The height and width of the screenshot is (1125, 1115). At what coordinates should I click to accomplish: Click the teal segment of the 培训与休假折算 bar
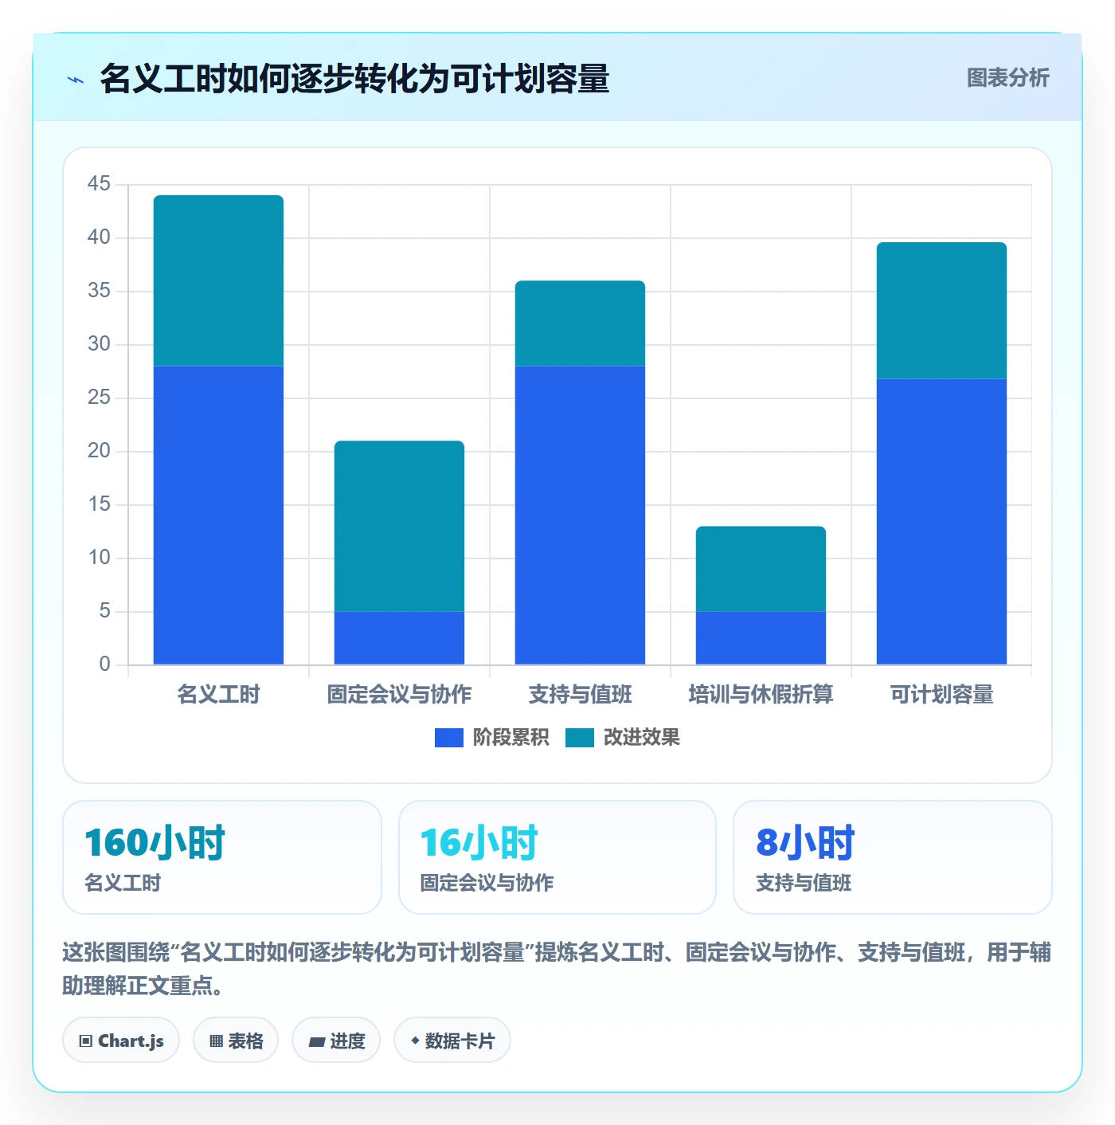[x=761, y=569]
